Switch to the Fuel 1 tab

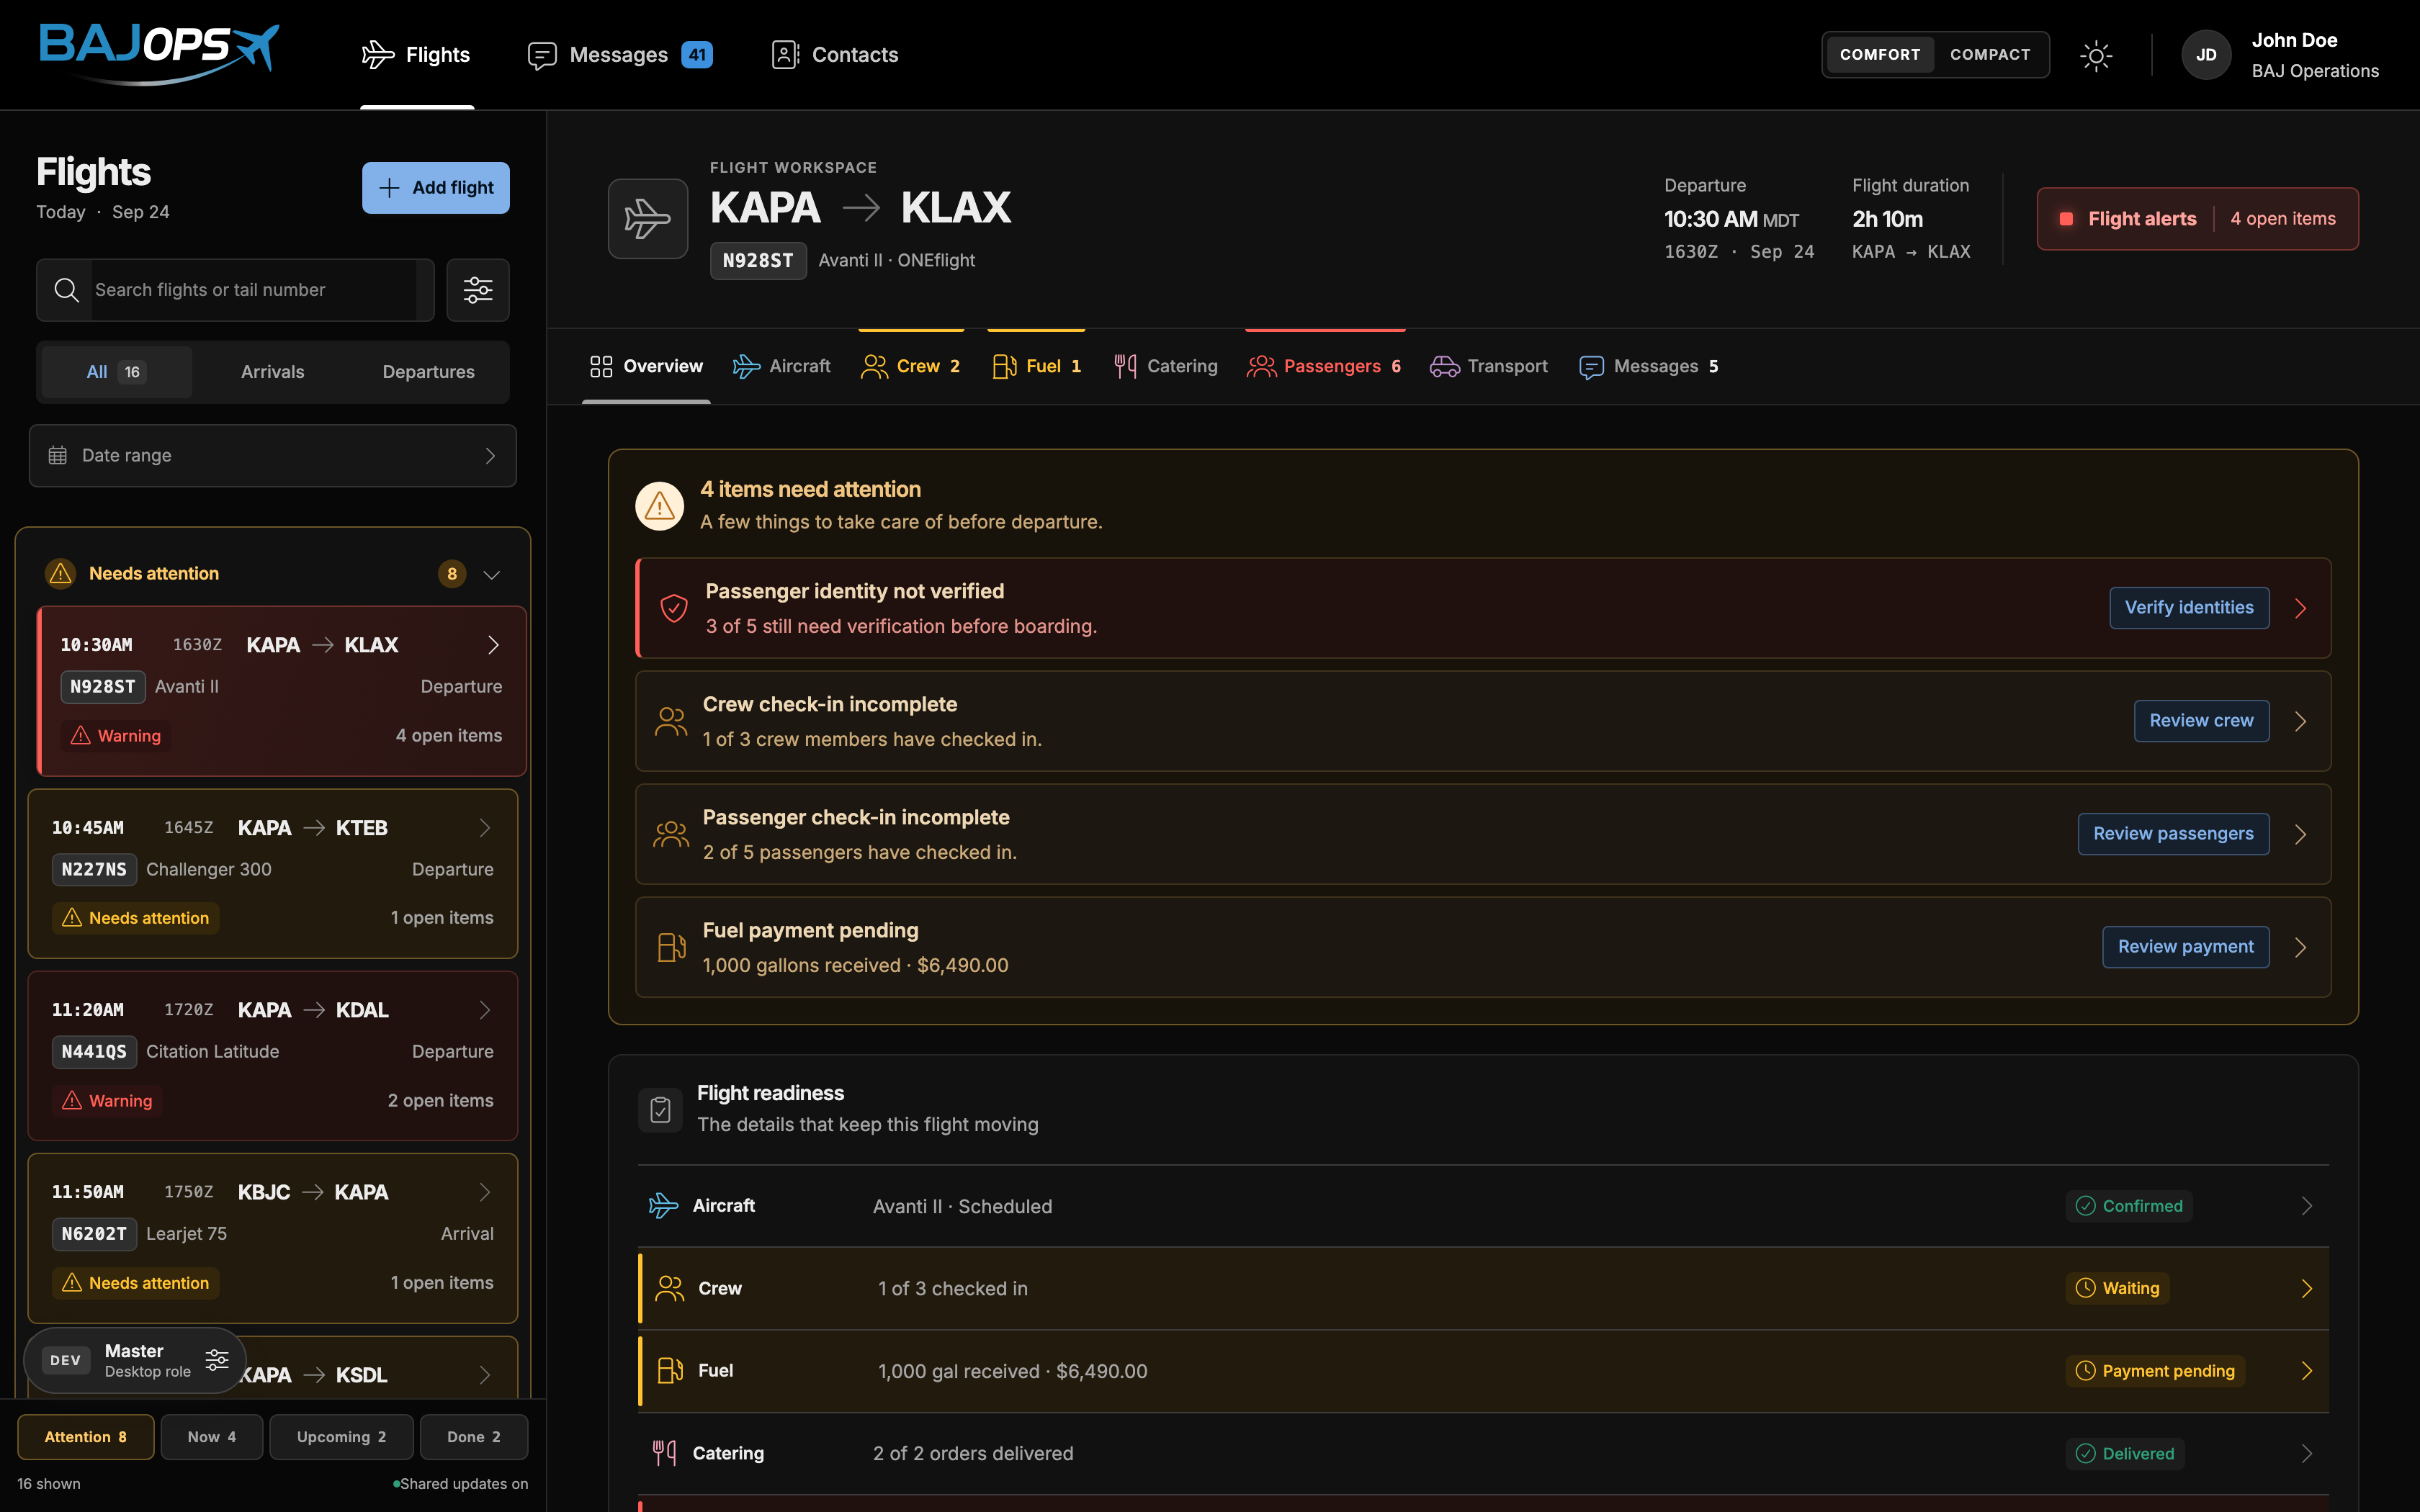[1036, 366]
